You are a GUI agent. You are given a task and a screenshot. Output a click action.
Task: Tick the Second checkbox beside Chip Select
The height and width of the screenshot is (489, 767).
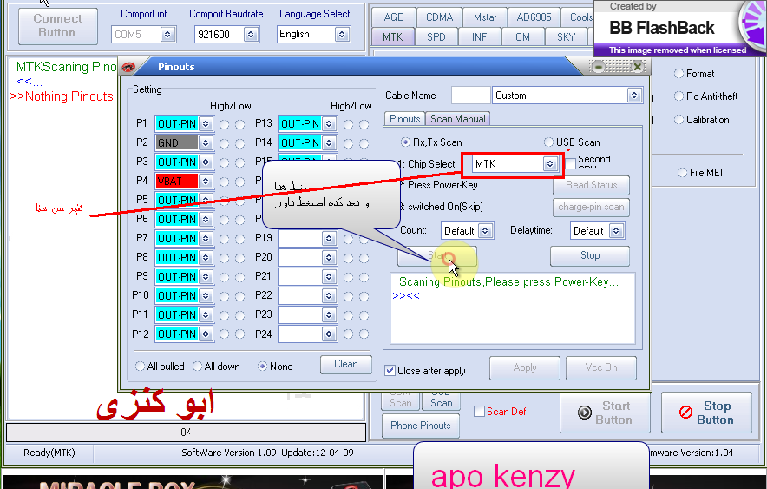(x=570, y=163)
